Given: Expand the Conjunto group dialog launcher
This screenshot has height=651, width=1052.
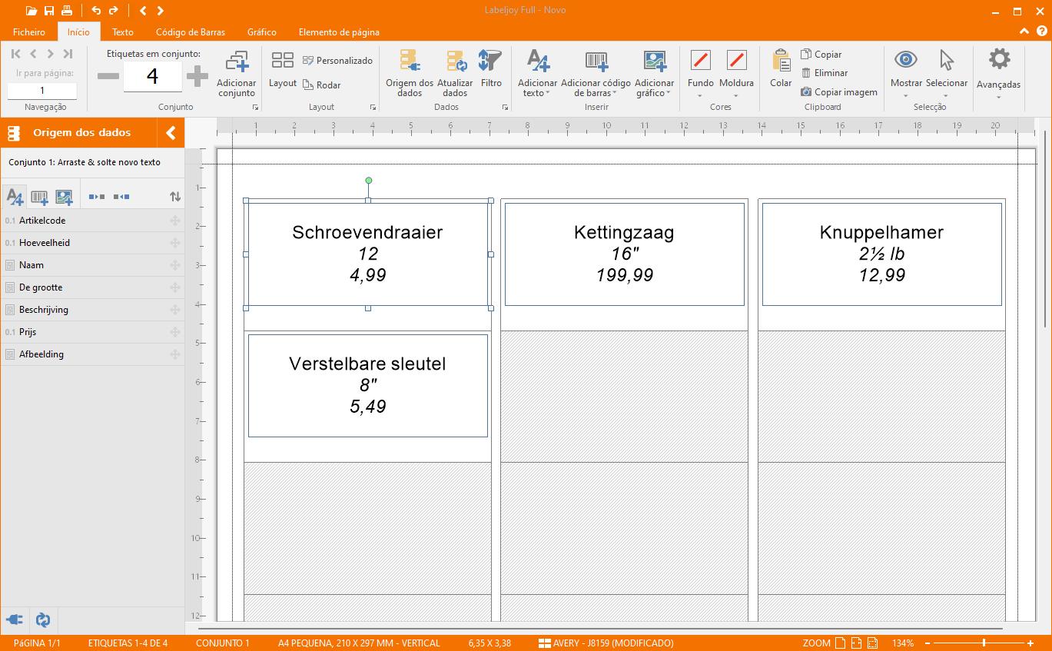Looking at the screenshot, I should pos(255,108).
